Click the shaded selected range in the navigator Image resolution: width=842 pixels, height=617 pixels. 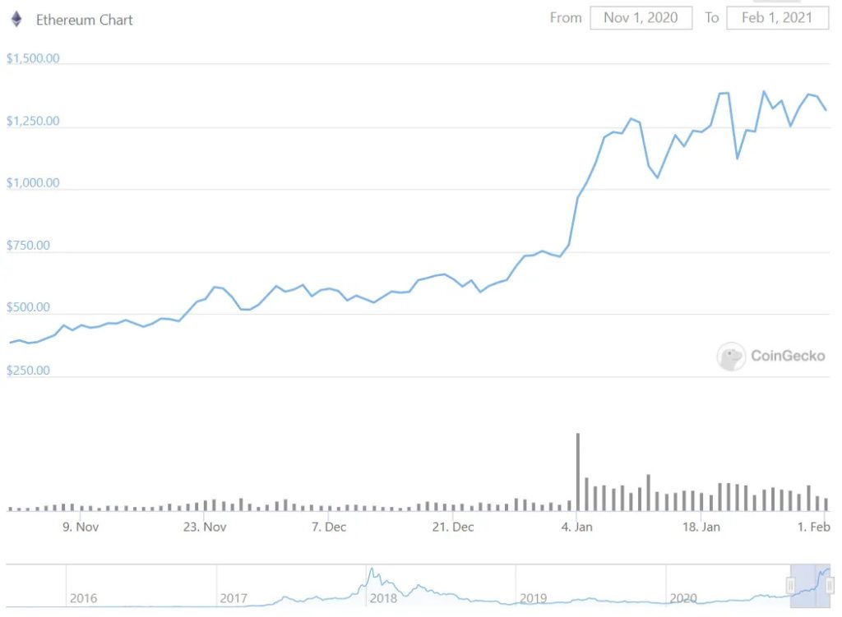tap(810, 586)
